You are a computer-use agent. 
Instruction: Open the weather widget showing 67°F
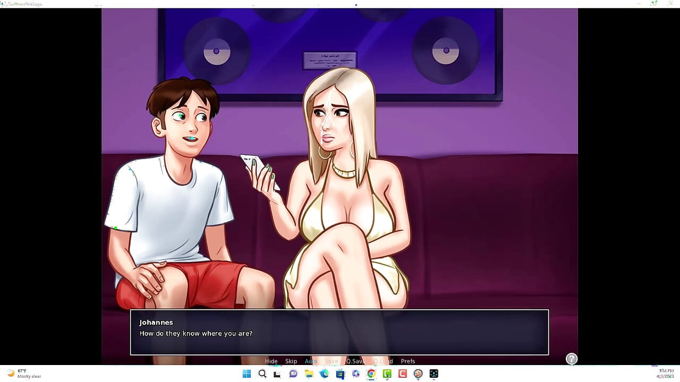tap(24, 374)
